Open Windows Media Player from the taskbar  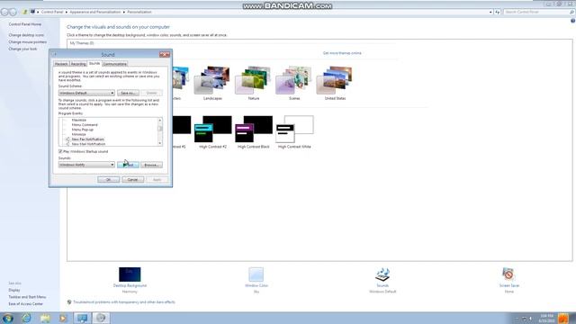(63, 318)
